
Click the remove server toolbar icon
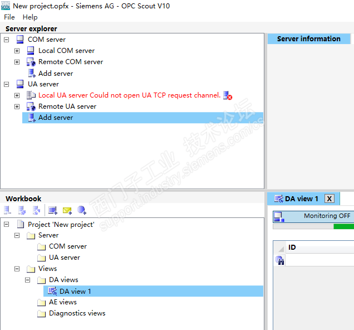(x=7, y=210)
